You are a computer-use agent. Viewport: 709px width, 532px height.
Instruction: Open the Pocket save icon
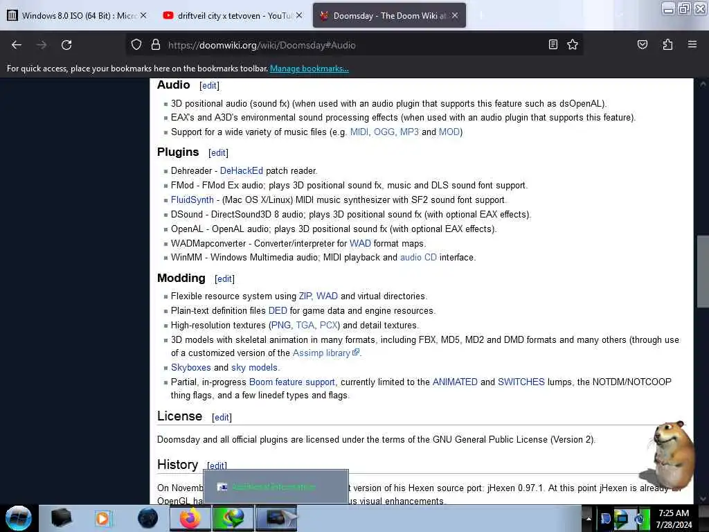point(642,44)
